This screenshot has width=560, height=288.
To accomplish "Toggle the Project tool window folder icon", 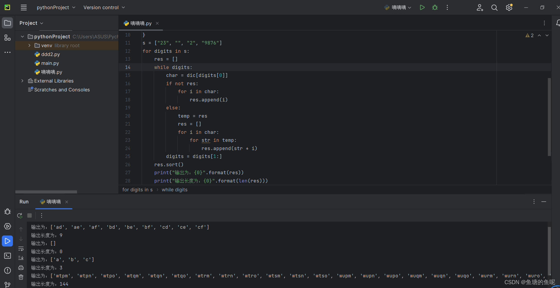I will [7, 23].
